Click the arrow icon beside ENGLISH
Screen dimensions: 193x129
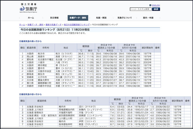[150, 5]
